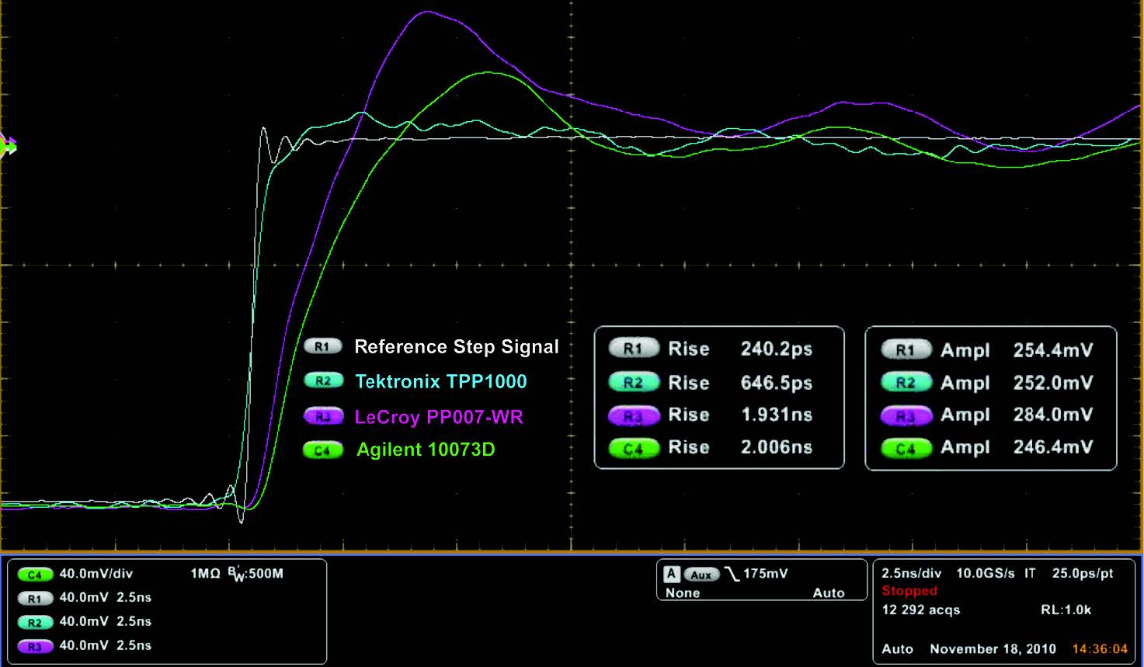Open the None holdoff menu
Image resolution: width=1144 pixels, height=667 pixels.
pyautogui.click(x=683, y=592)
